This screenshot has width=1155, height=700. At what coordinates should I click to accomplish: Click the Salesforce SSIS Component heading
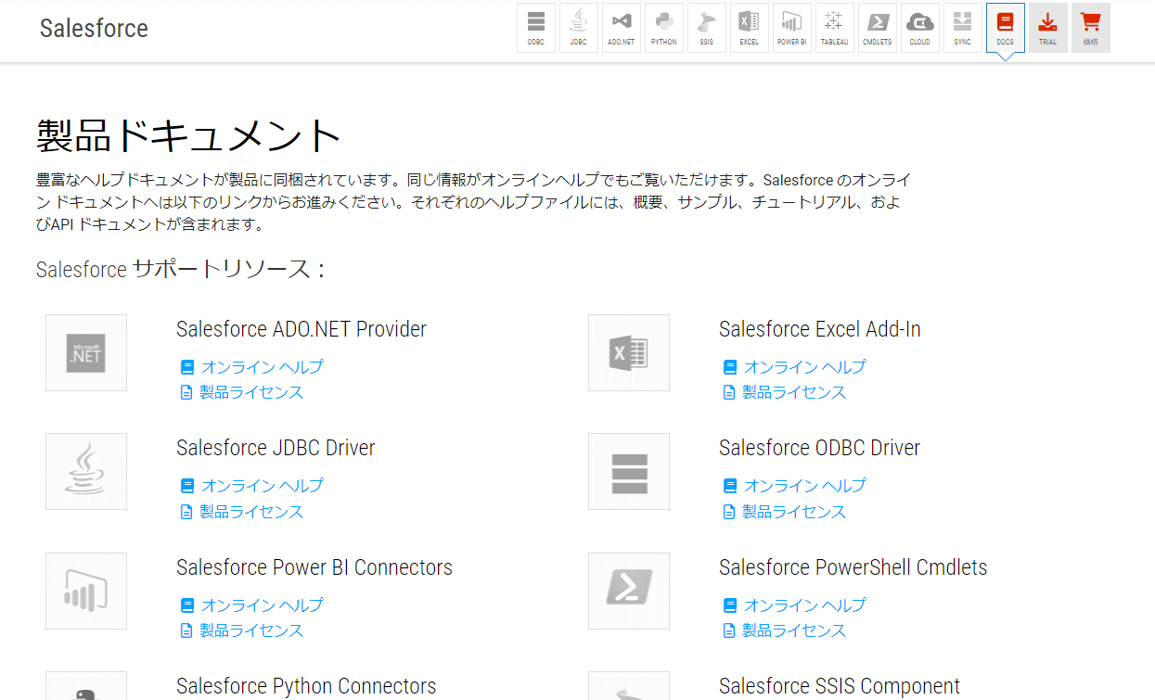pos(840,686)
